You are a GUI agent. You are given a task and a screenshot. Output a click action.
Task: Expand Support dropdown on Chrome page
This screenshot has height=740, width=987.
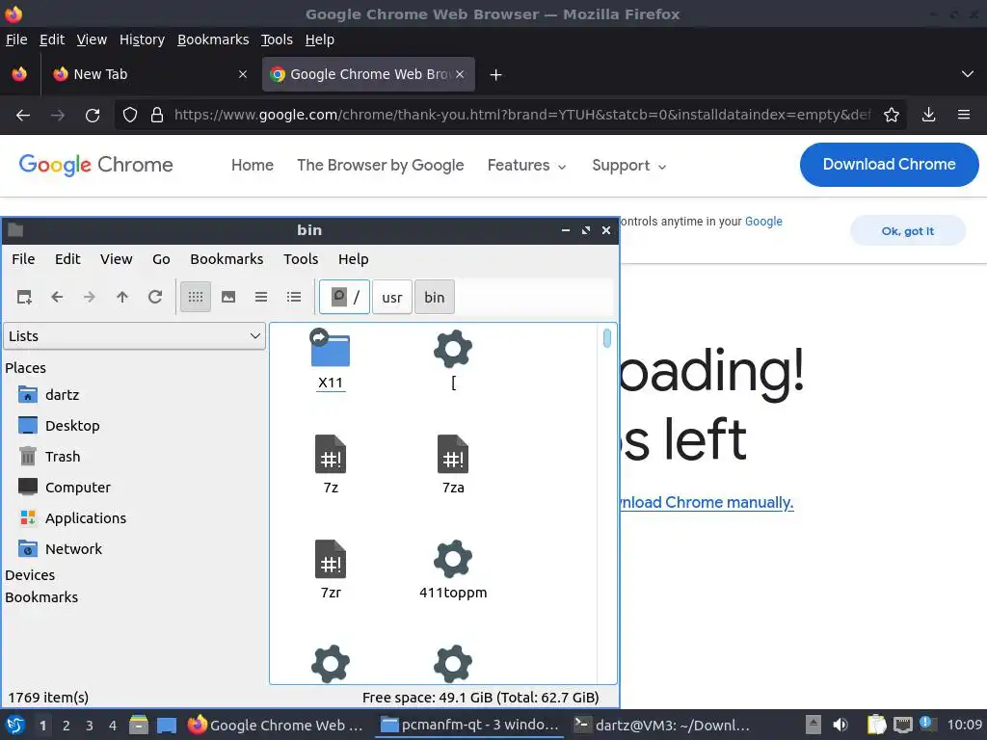[x=628, y=166]
